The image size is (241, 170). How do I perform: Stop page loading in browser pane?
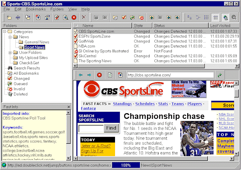(99, 75)
